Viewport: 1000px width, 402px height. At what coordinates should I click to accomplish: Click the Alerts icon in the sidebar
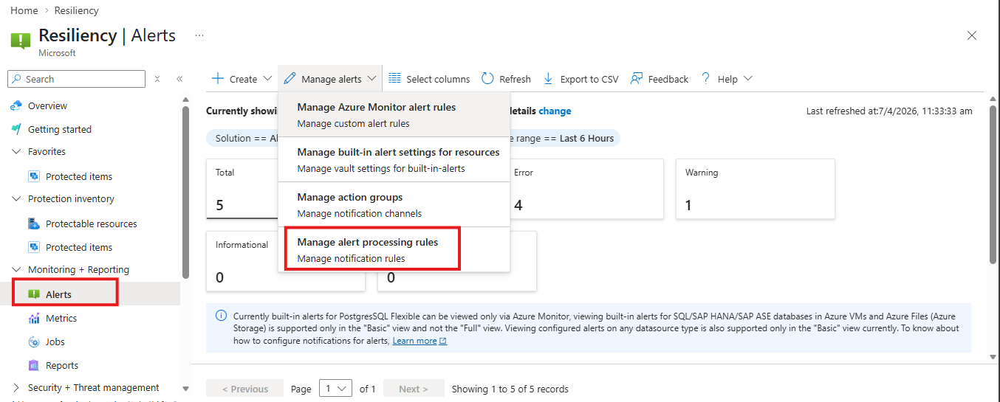click(34, 294)
